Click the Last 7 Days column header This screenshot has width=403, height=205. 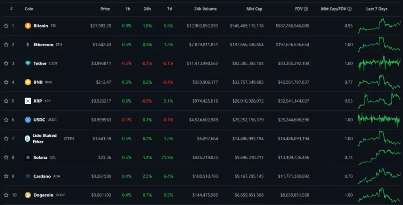click(x=377, y=9)
